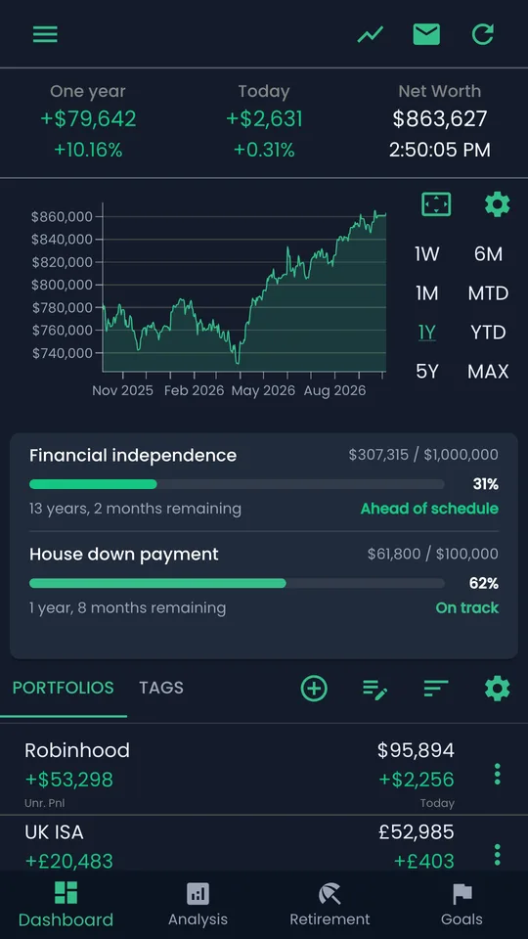Tap the Ahead of schedule status
Viewport: 528px width, 939px height.
429,509
